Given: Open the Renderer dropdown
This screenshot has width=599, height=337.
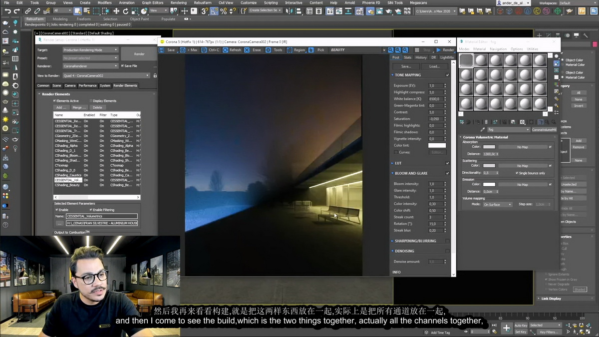Looking at the screenshot, I should (90, 66).
